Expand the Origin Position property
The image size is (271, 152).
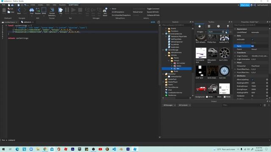pos(235,56)
